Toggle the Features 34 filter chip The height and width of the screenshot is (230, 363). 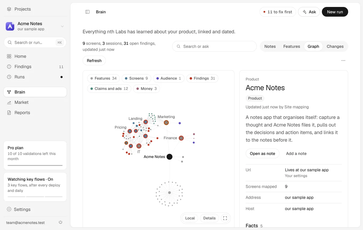[x=103, y=78]
